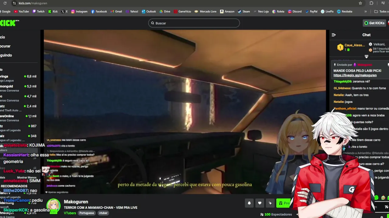389x218 pixels.
Task: Open sidebar channel with 2,4 mil viewers
Action: coord(18,108)
